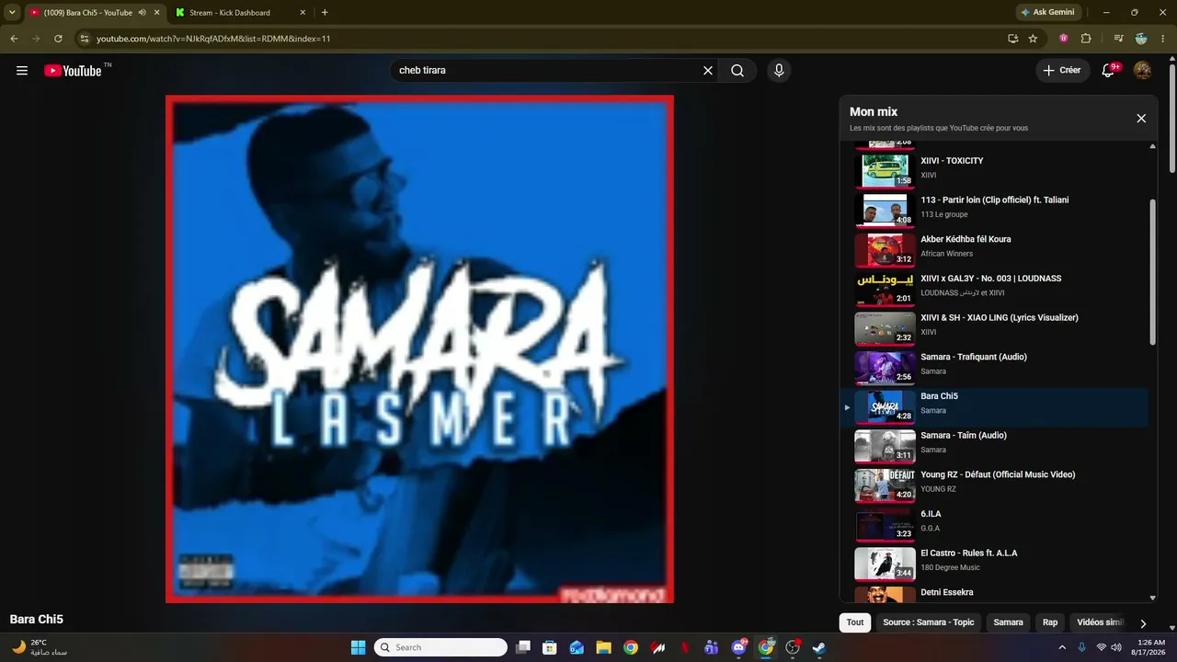The image size is (1177, 662).
Task: Open the taskbar clock and date
Action: 1151,647
